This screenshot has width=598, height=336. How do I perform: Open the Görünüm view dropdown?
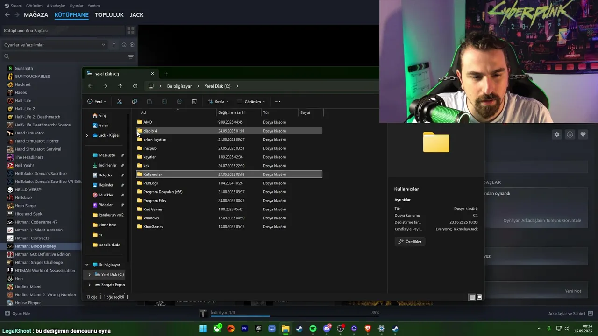[251, 101]
